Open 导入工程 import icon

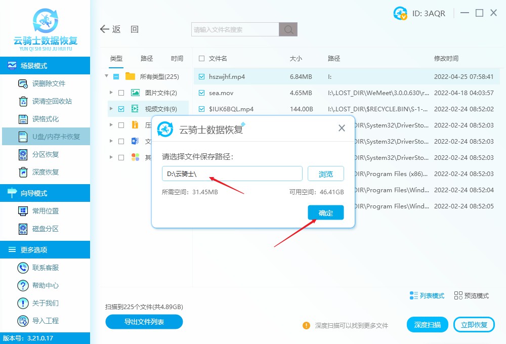pos(23,321)
